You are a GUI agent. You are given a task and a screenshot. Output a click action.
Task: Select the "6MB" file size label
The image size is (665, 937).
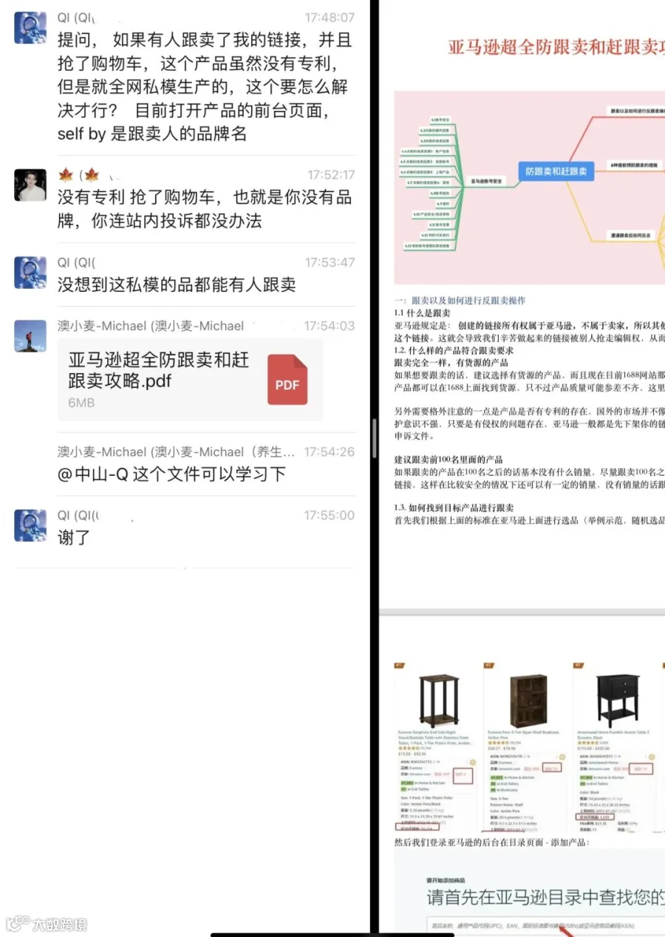[81, 403]
